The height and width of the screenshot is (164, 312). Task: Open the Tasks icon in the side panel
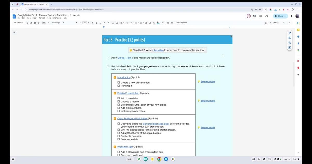click(298, 37)
